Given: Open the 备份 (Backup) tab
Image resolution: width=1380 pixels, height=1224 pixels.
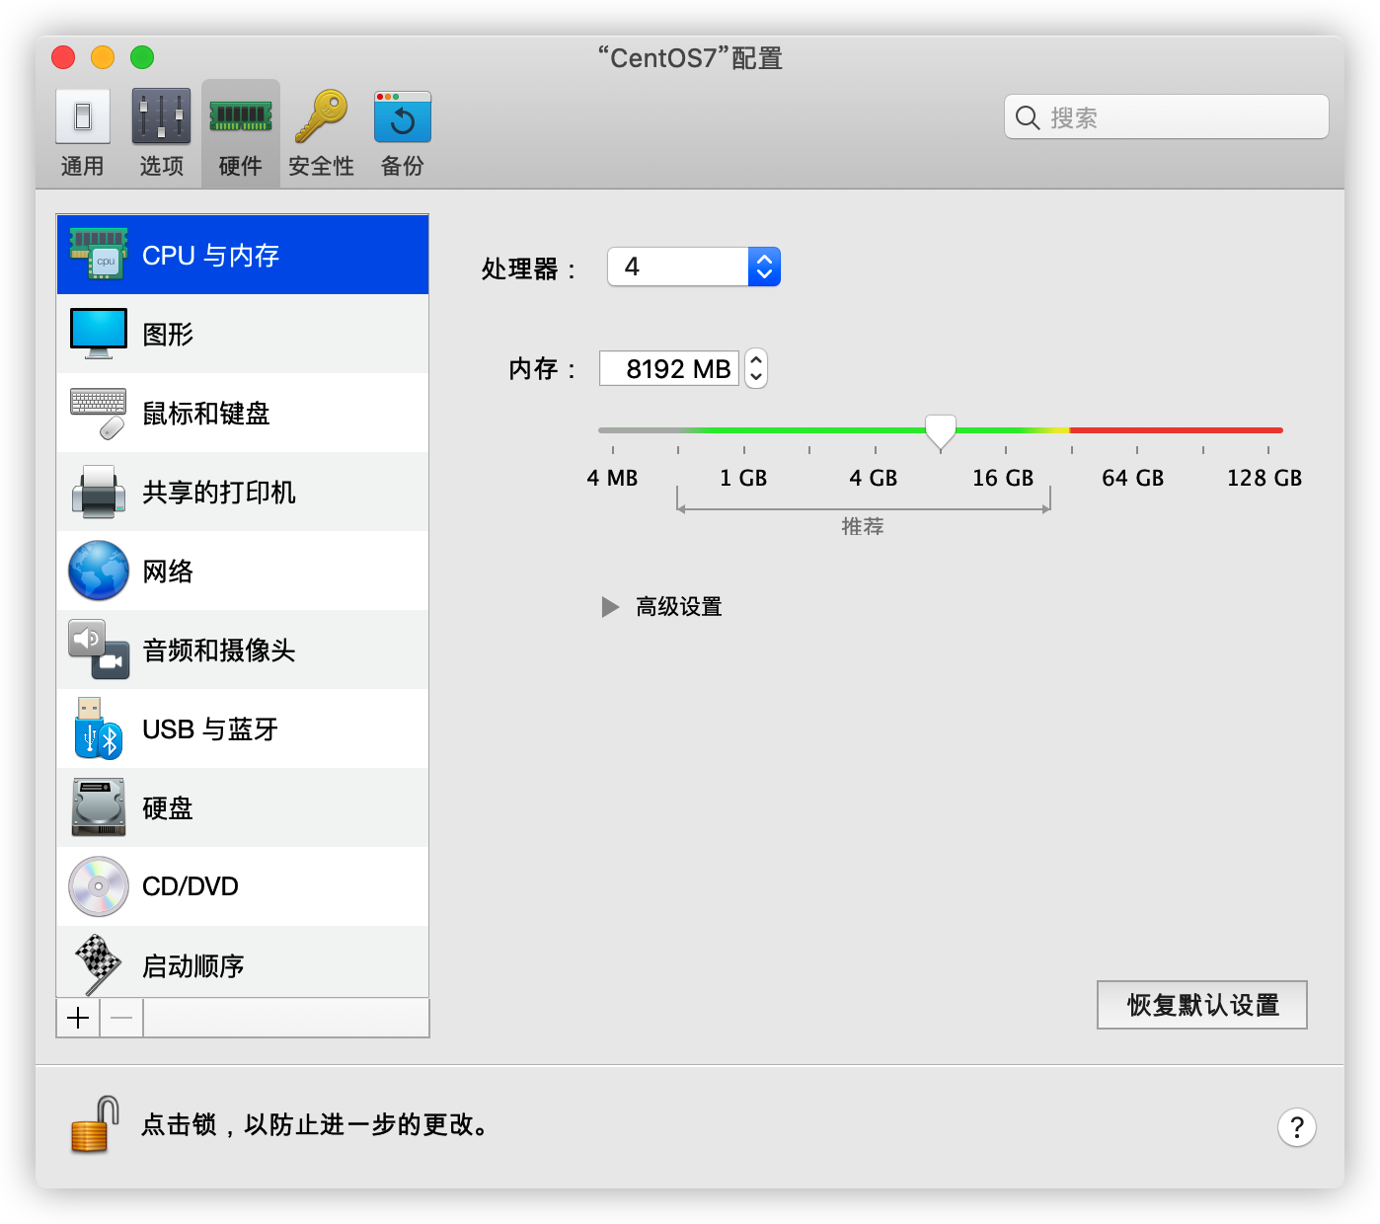Looking at the screenshot, I should (x=403, y=133).
